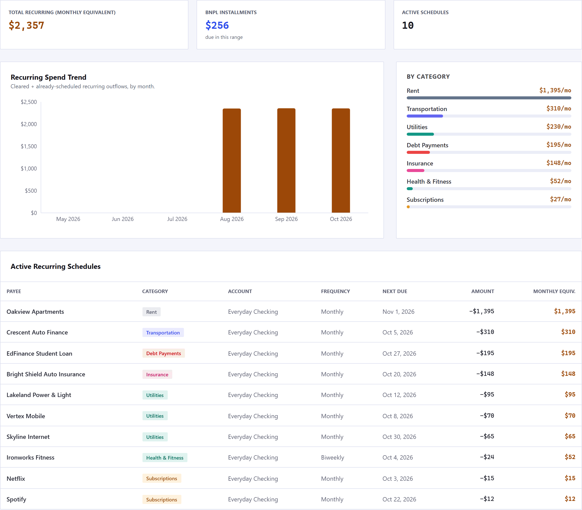Viewport: 582px width, 510px height.
Task: Click the $52 monthly equivalent cell
Action: point(570,457)
